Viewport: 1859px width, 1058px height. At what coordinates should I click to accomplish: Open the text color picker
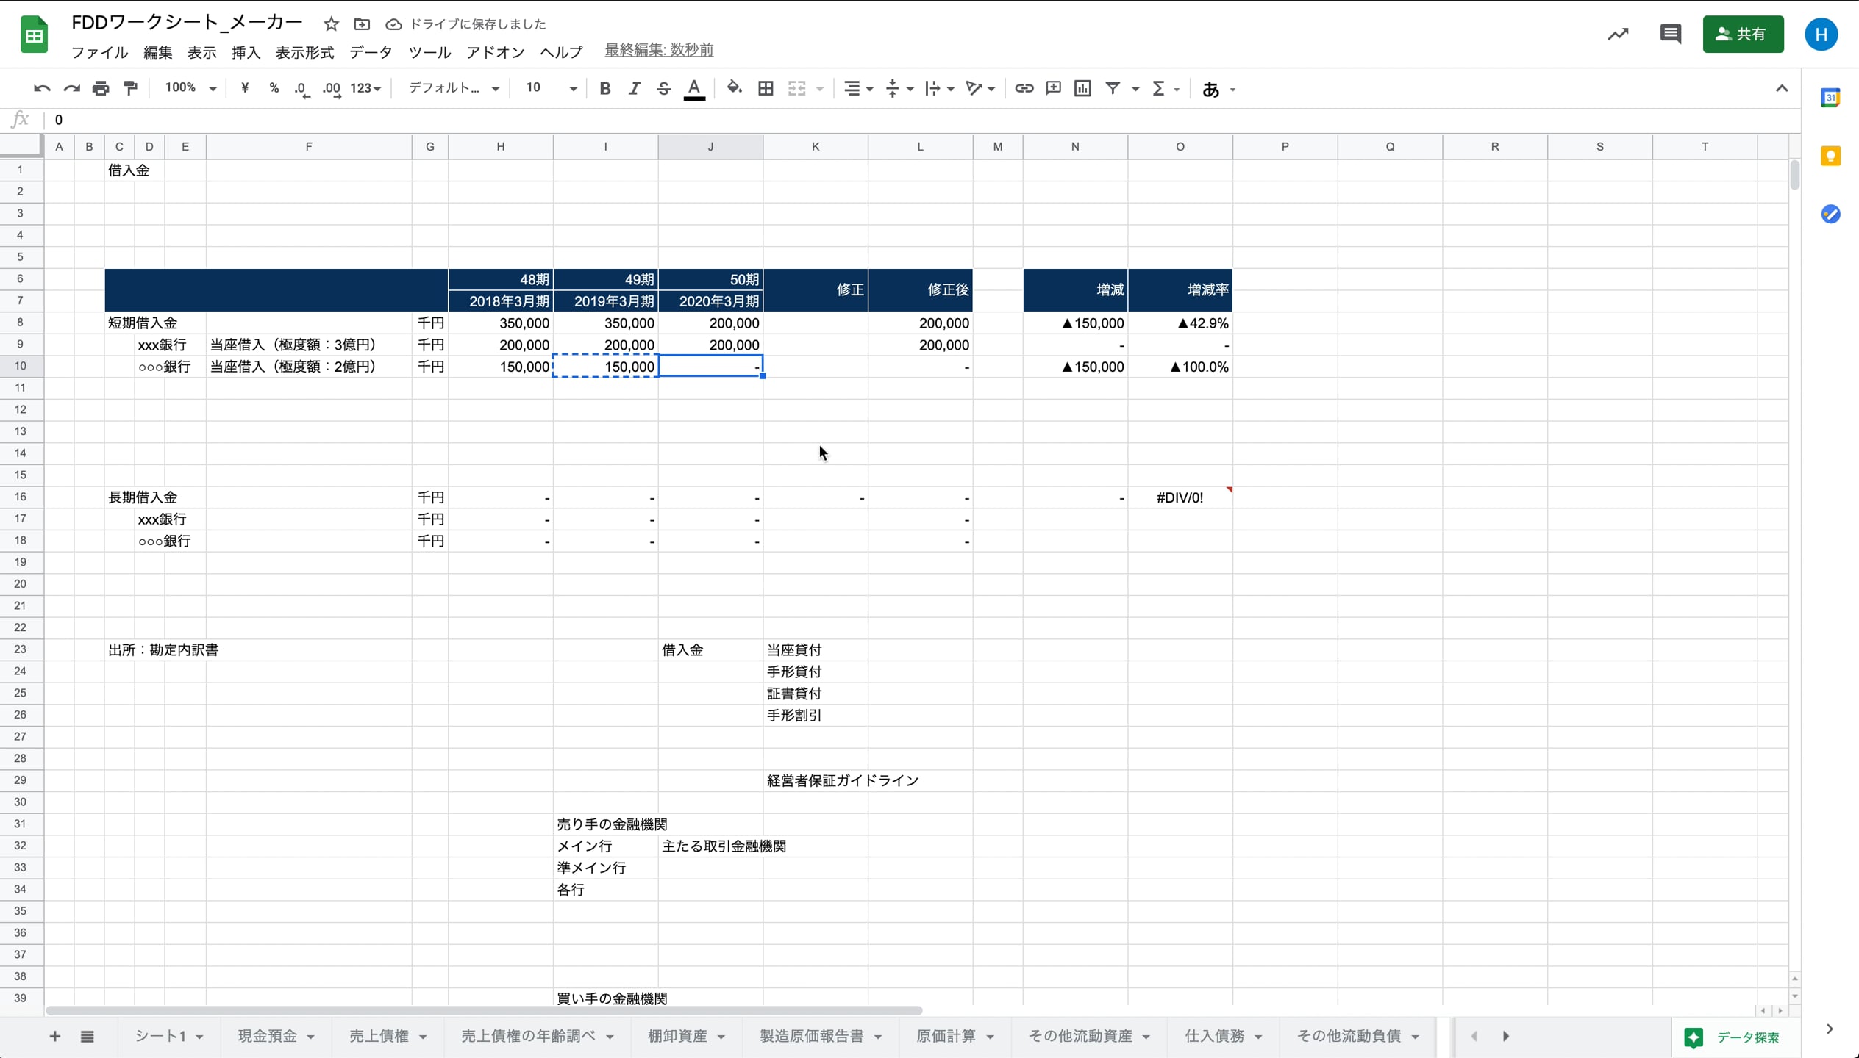694,89
